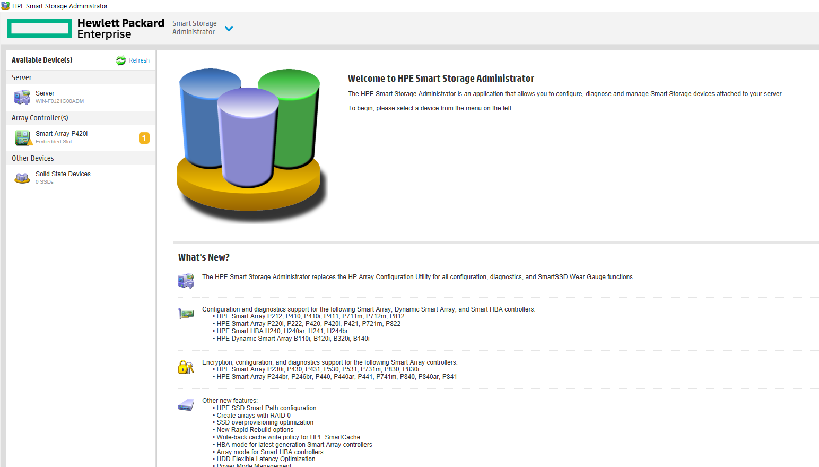Click the Available Device(s) heading
819x467 pixels.
click(x=42, y=60)
